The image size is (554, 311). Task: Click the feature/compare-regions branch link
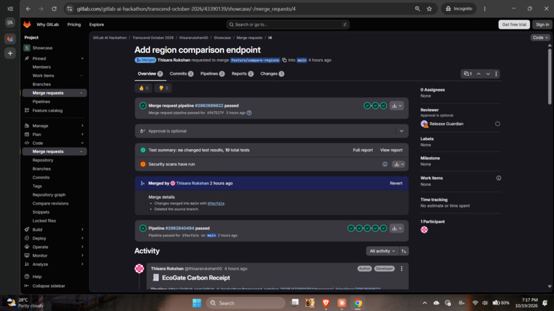click(x=255, y=60)
